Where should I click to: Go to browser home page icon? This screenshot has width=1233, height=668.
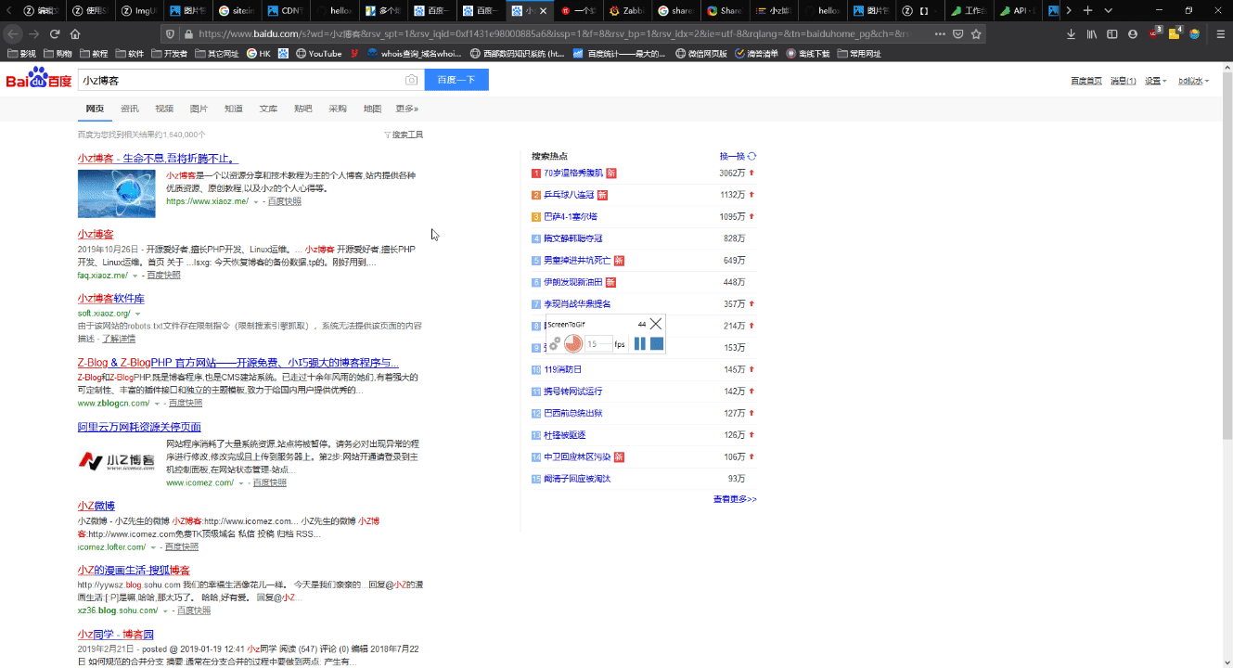tap(75, 34)
